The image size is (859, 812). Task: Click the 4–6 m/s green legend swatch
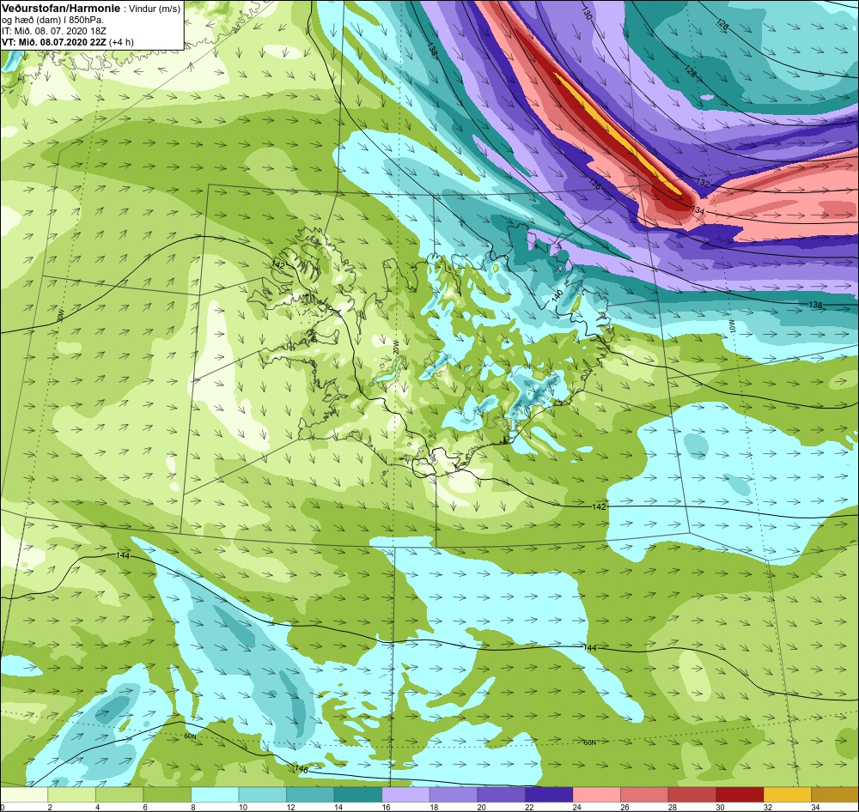point(119,795)
